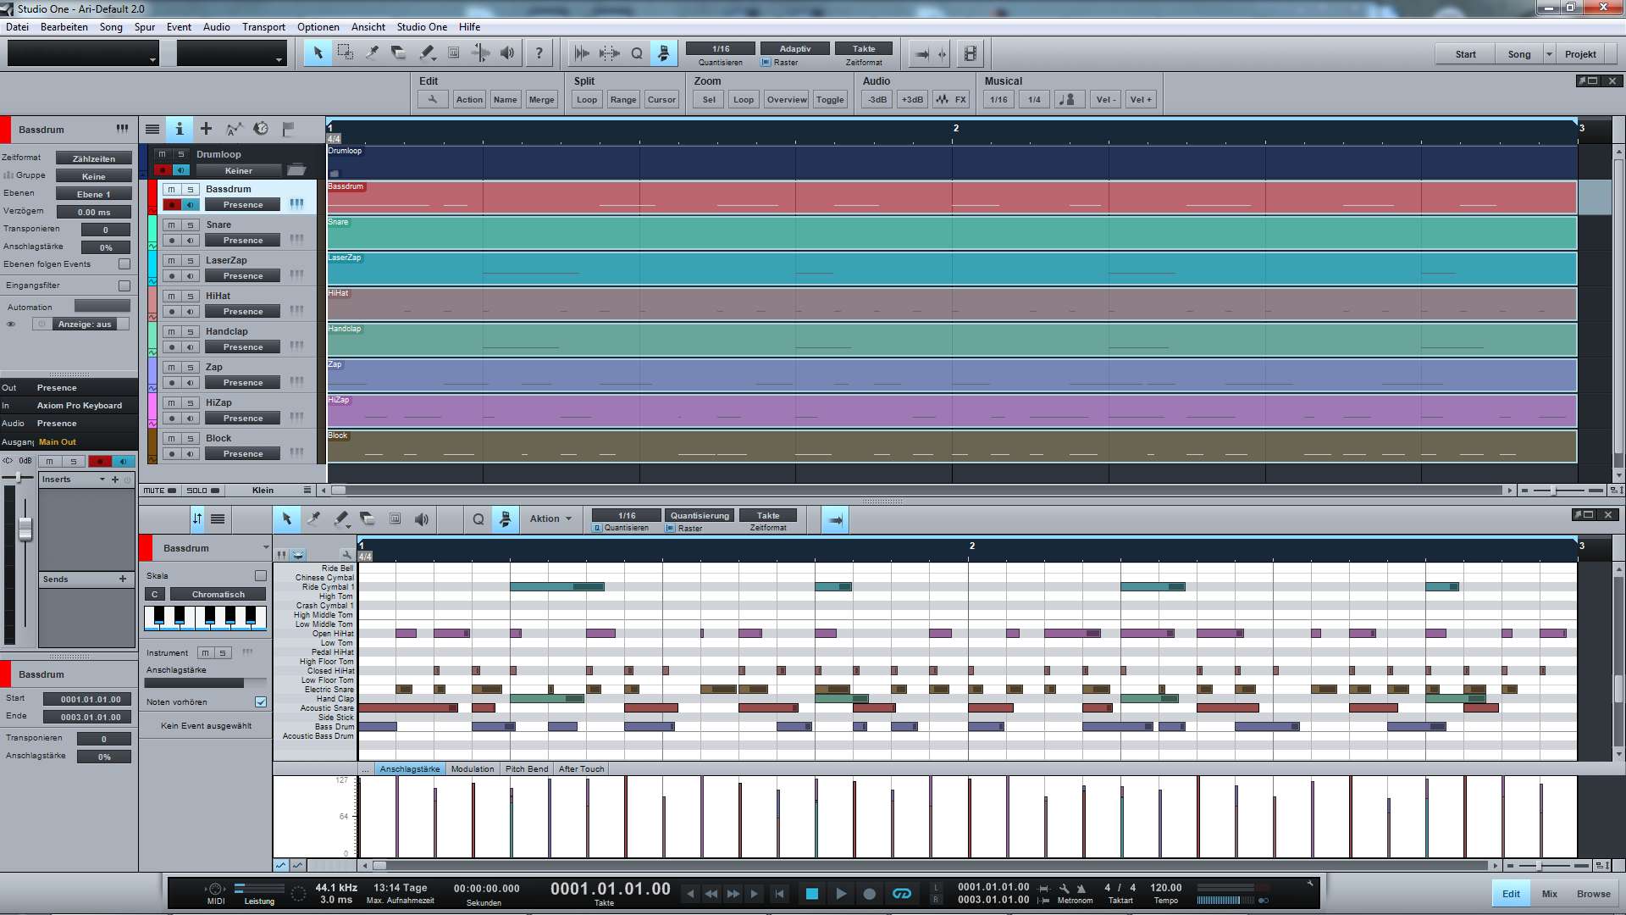Open the Ebene 1 layers dropdown
The height and width of the screenshot is (915, 1626).
pos(94,194)
